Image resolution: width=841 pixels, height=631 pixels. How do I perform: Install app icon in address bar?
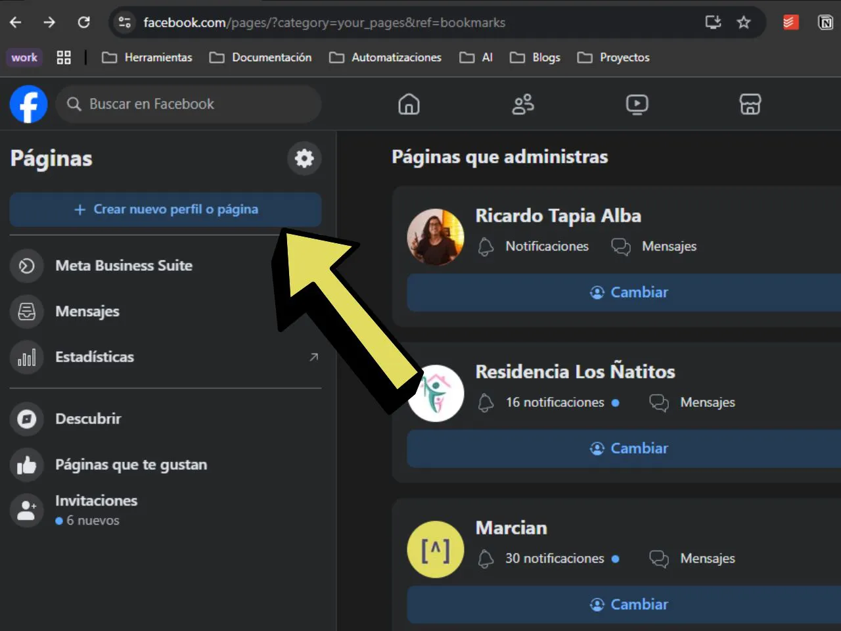point(713,22)
